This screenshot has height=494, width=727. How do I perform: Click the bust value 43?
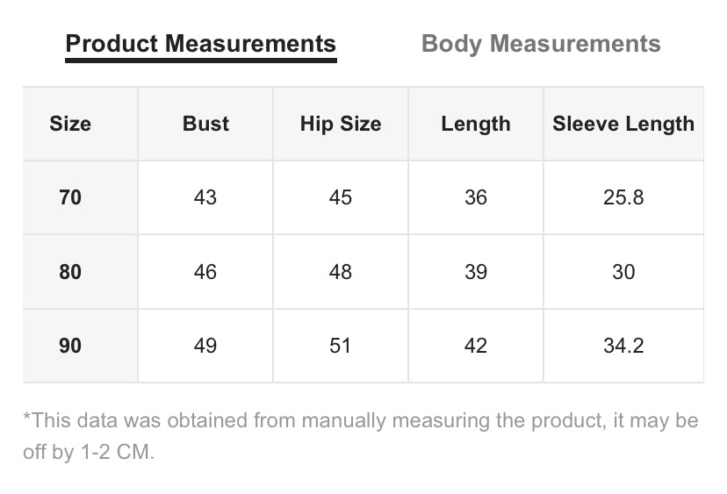click(x=205, y=197)
